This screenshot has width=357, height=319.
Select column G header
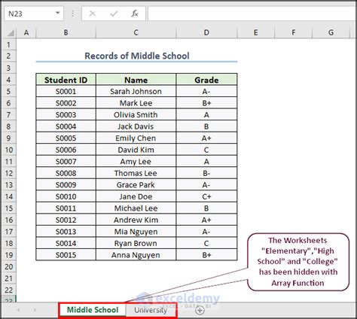pos(331,32)
